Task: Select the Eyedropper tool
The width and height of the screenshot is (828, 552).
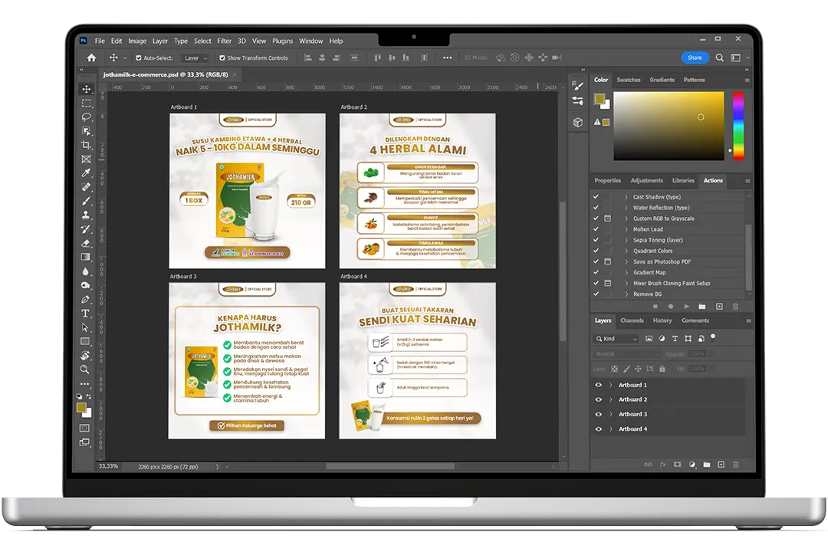Action: (86, 172)
